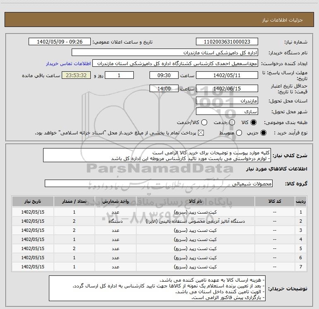Click the general need description box

pyautogui.click(x=157, y=156)
